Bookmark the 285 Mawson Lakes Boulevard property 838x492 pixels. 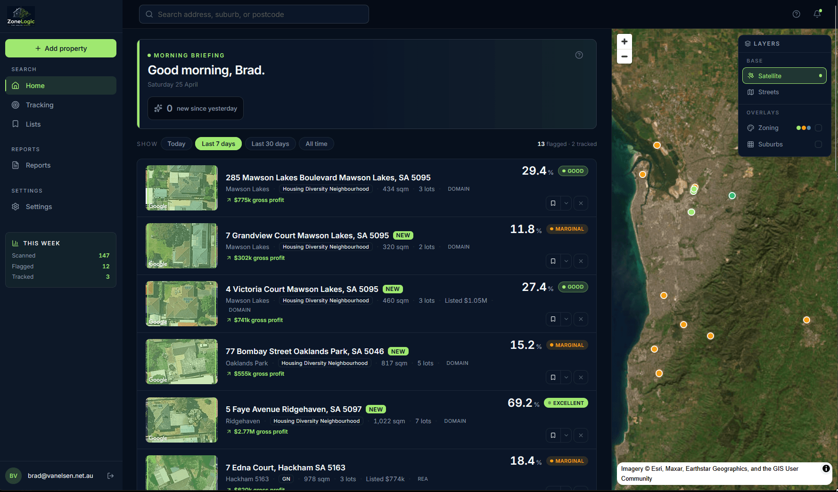[x=552, y=203]
